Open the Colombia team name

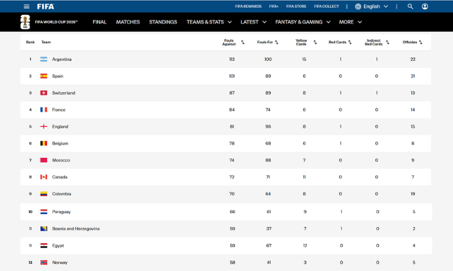pyautogui.click(x=62, y=194)
